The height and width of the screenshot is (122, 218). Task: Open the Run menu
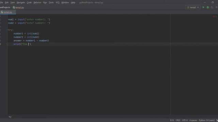[45, 2]
